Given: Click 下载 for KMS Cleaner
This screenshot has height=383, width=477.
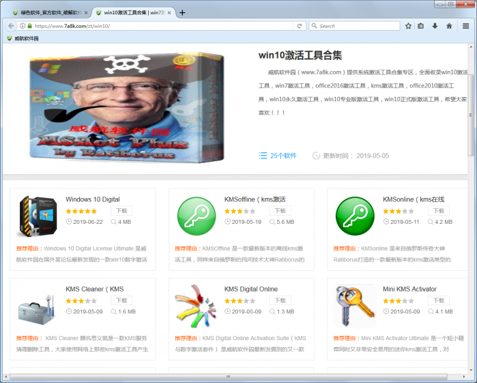Looking at the screenshot, I should tap(121, 300).
